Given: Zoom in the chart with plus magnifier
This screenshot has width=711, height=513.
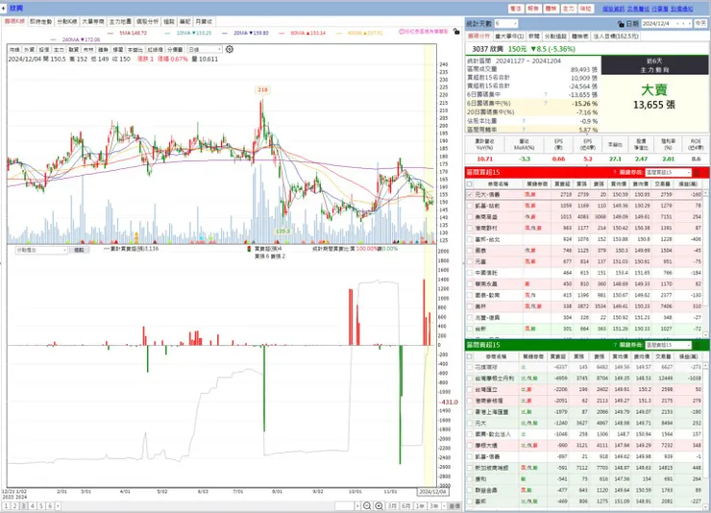Looking at the screenshot, I should (x=380, y=505).
